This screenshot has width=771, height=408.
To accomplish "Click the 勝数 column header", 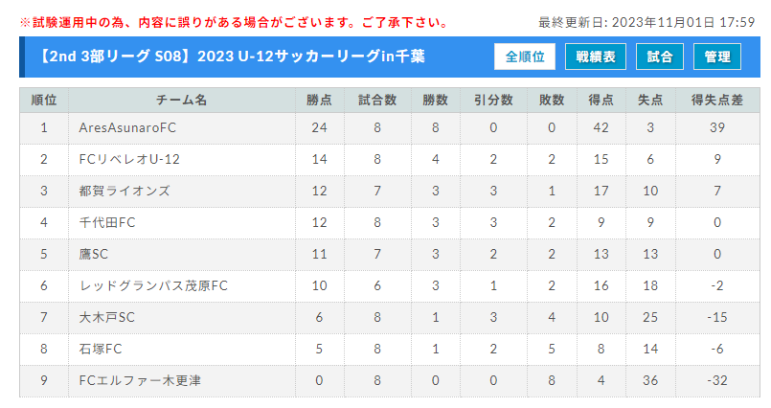I will coord(435,101).
